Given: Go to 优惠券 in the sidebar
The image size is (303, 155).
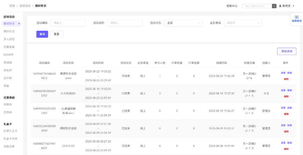Looking at the screenshot, I should pos(8,104).
